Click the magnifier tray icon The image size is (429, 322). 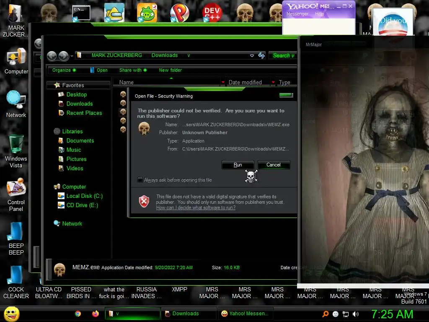pos(326,314)
